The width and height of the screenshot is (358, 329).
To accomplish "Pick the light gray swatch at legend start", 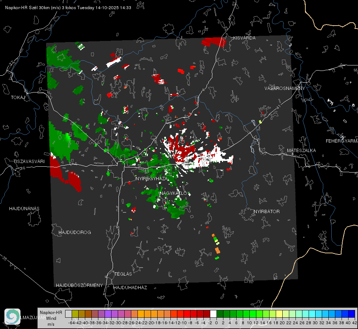I will click(68, 314).
